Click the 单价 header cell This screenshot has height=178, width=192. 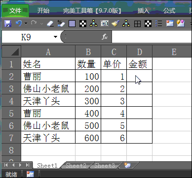[114, 63]
